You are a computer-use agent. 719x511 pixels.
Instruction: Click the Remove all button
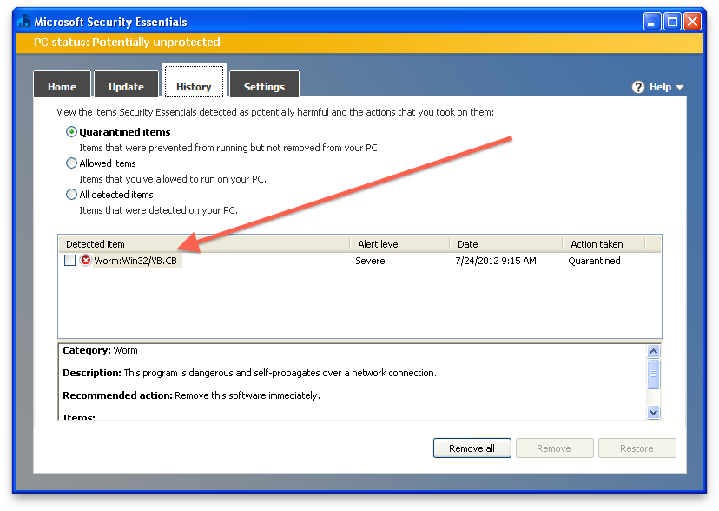pyautogui.click(x=472, y=448)
